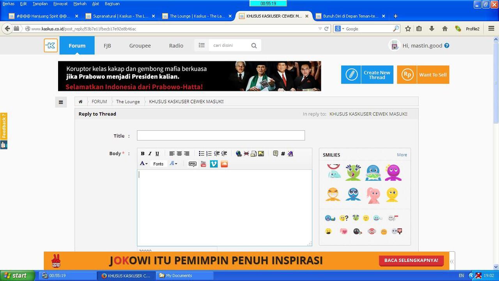Screen dimensions: 499x281
Task: Open the Berkas menu
Action: coord(9,4)
